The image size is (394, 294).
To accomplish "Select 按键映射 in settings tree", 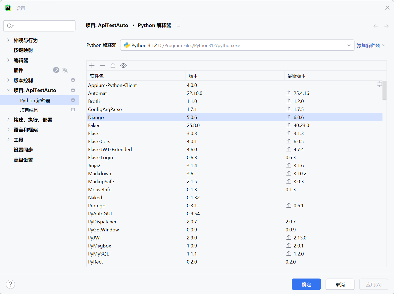I will [x=23, y=50].
